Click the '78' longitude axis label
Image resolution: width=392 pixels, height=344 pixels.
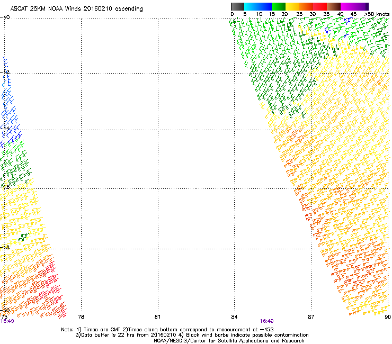81,317
